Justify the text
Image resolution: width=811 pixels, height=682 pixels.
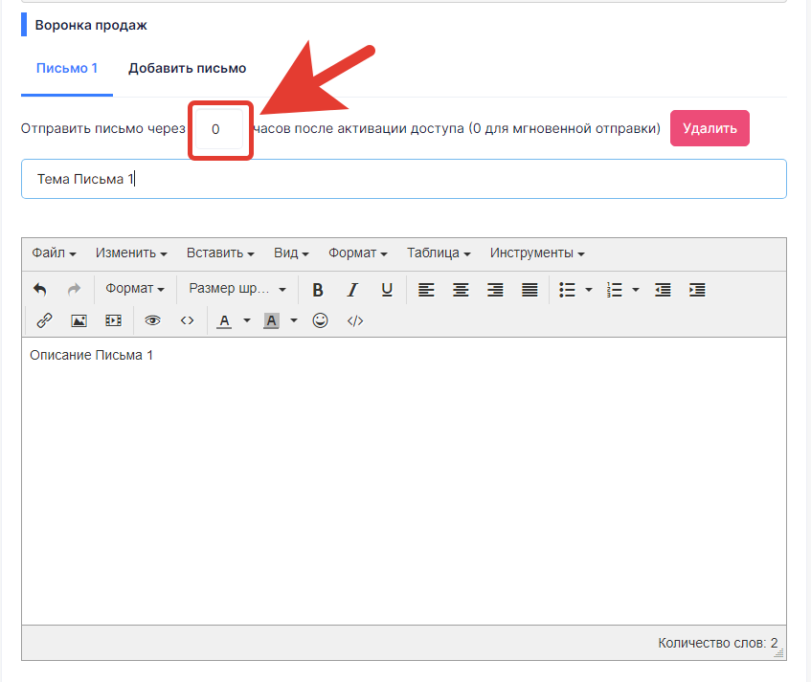pos(529,290)
